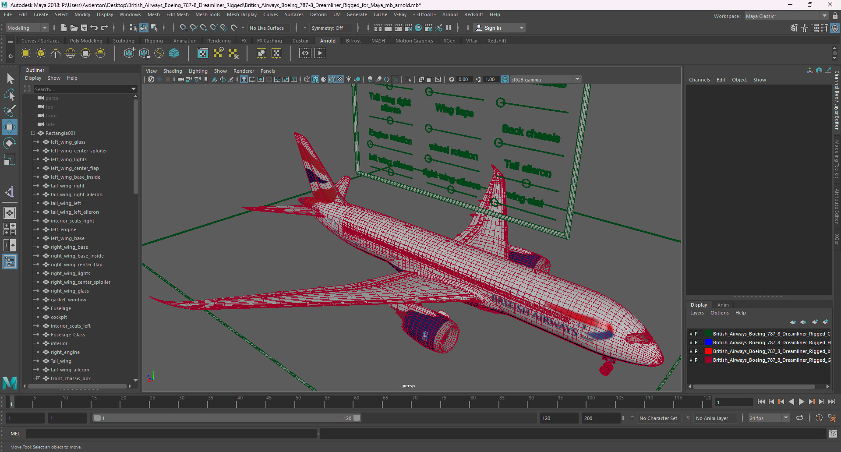Viewport: 841px width, 452px height.
Task: Open the Workspace Maya Classic dropdown
Action: [x=786, y=16]
